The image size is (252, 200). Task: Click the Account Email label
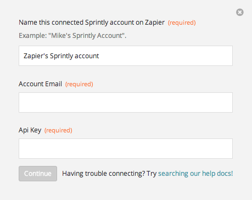pyautogui.click(x=40, y=84)
